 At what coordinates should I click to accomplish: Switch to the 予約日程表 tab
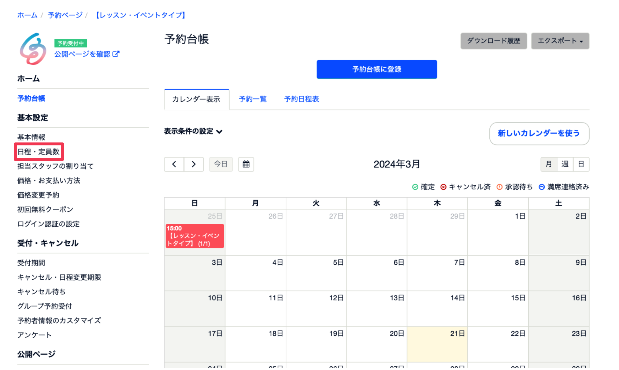302,99
